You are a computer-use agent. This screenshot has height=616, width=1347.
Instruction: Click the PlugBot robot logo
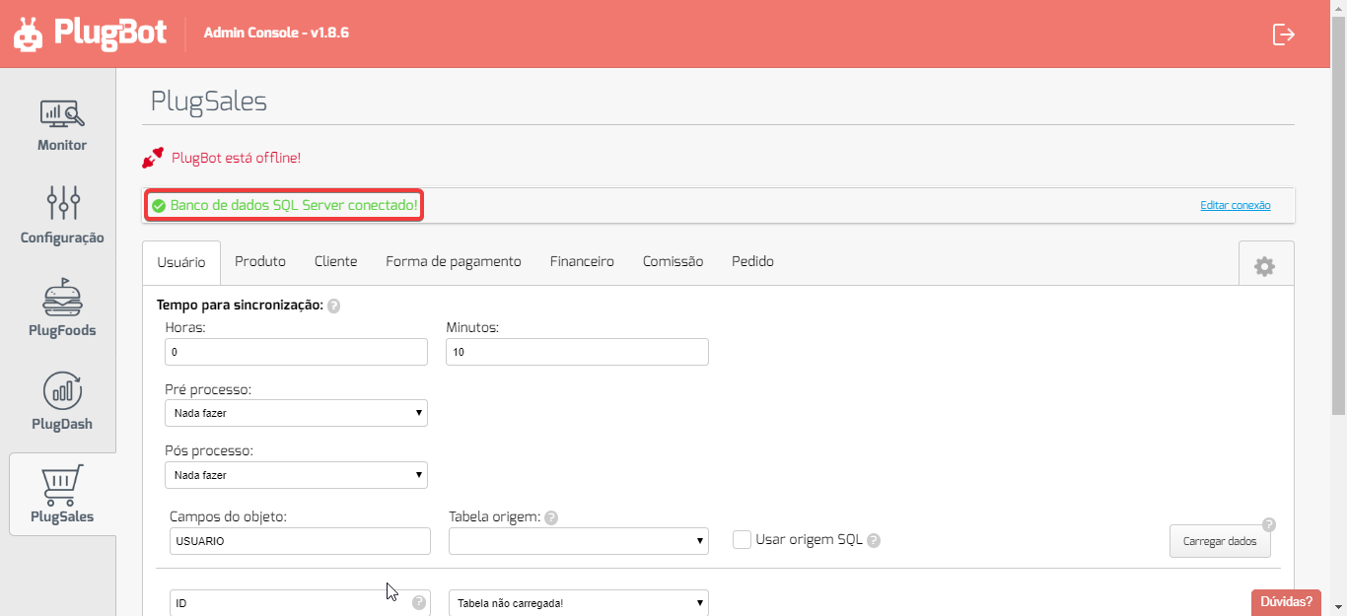coord(29,34)
